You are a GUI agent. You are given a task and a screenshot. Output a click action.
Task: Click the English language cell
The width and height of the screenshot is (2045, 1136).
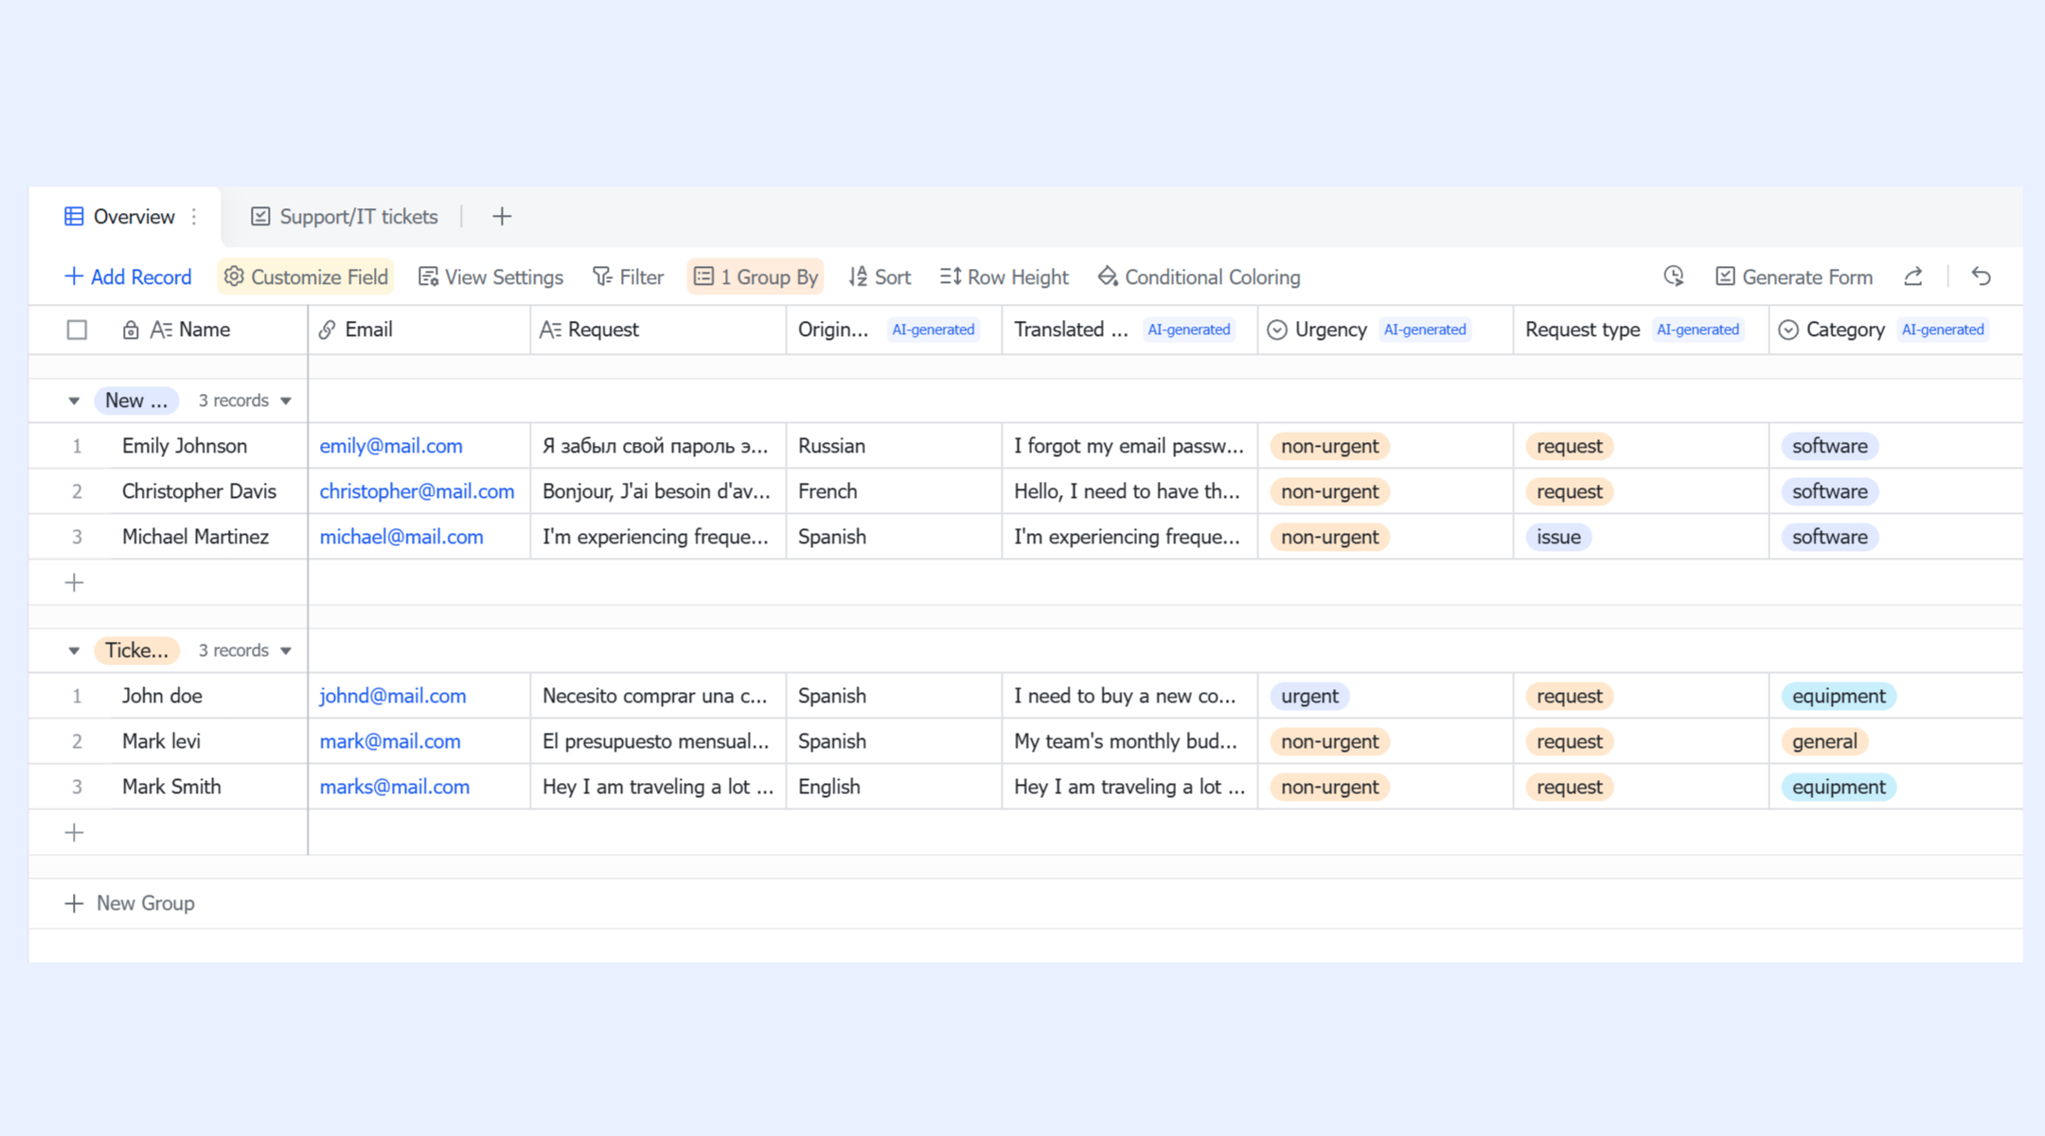(894, 787)
